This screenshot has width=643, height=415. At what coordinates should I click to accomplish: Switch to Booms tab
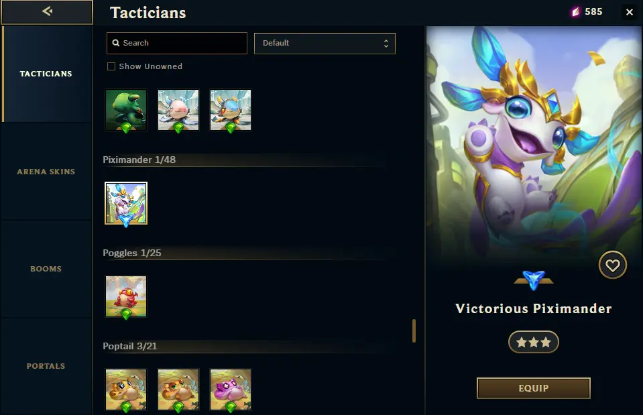tap(46, 269)
